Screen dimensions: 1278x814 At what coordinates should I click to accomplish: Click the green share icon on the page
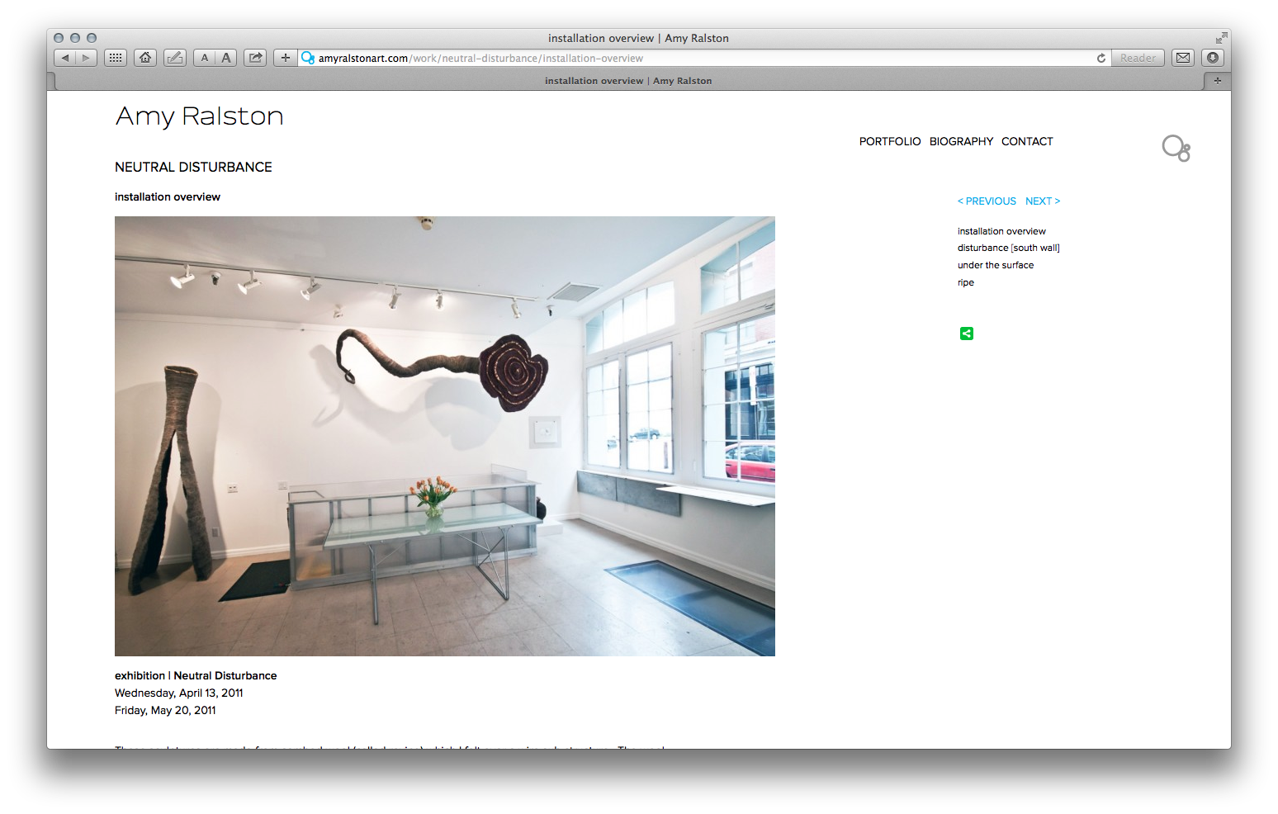pos(967,334)
